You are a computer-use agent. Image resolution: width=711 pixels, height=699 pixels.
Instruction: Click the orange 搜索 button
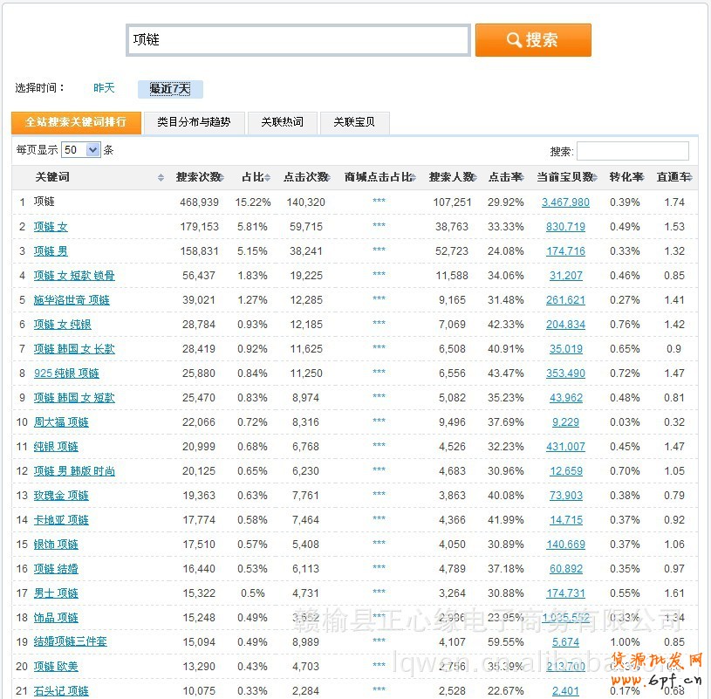(533, 40)
